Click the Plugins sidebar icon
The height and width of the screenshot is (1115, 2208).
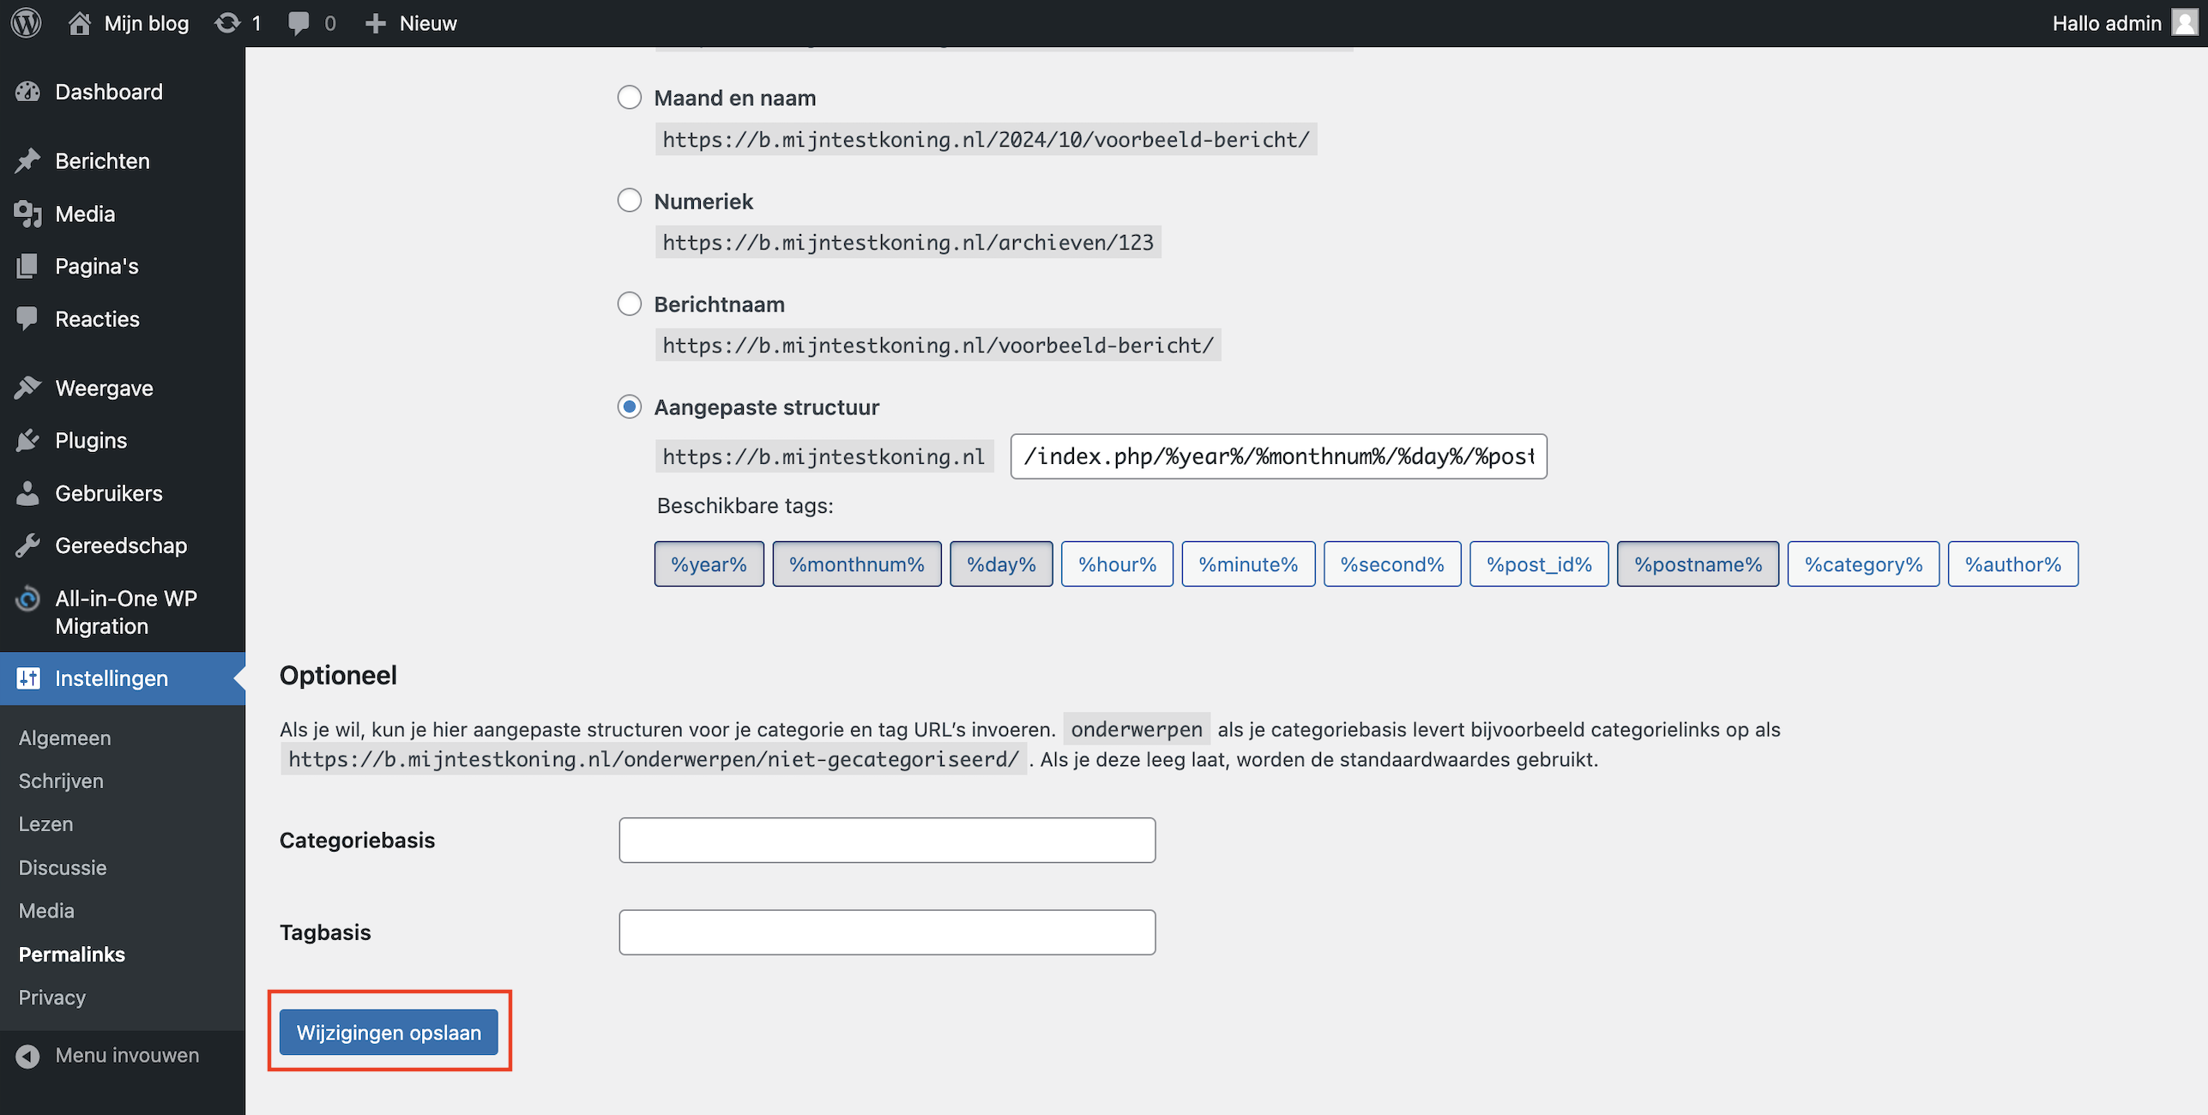pos(28,441)
